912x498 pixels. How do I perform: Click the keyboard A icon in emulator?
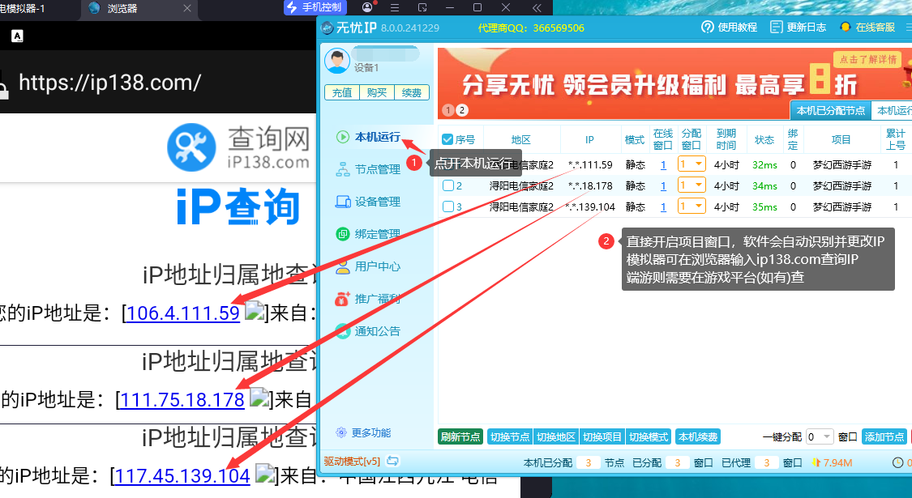(x=18, y=36)
